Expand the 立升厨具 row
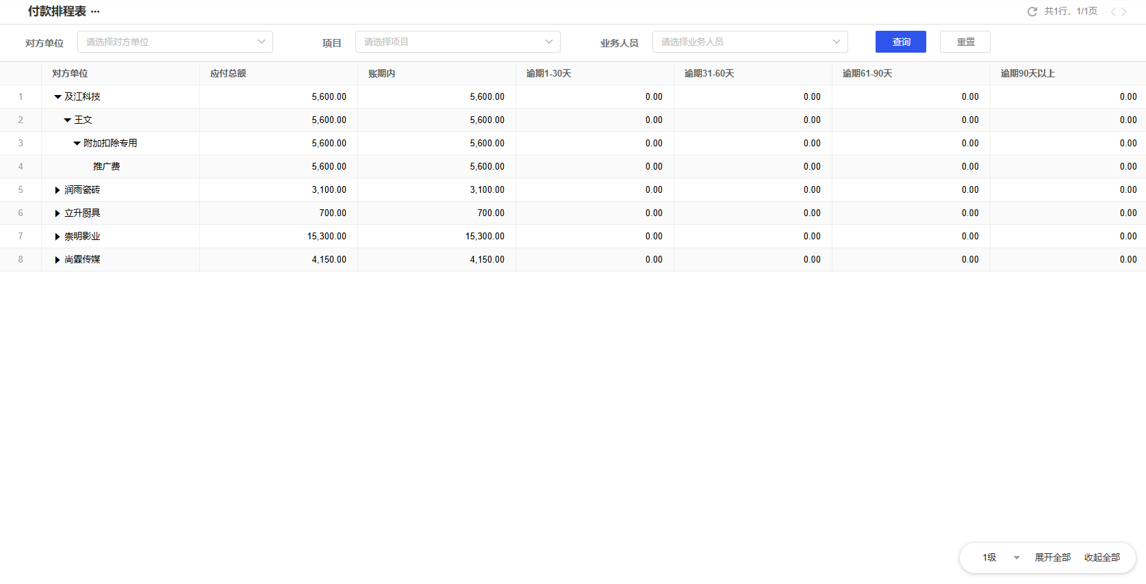The height and width of the screenshot is (584, 1146). (58, 213)
